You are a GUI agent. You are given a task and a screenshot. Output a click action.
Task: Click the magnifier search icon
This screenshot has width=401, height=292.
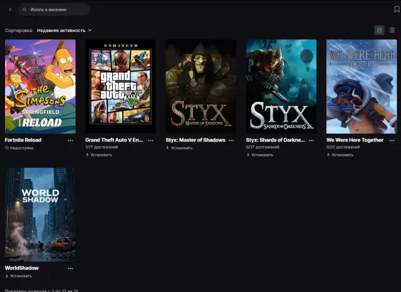pyautogui.click(x=24, y=9)
